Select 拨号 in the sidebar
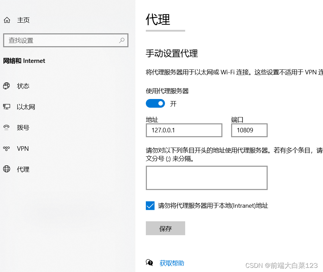The height and width of the screenshot is (272, 323). (x=23, y=128)
